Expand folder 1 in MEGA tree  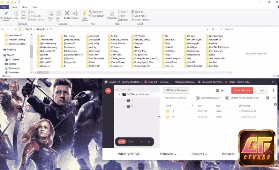(124, 100)
